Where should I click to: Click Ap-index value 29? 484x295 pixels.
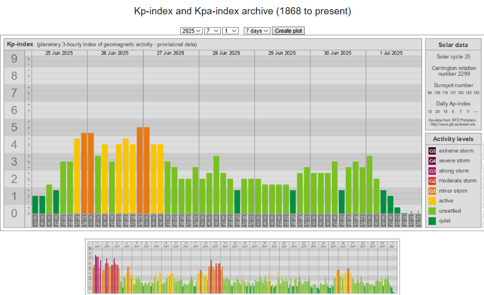pyautogui.click(x=437, y=111)
